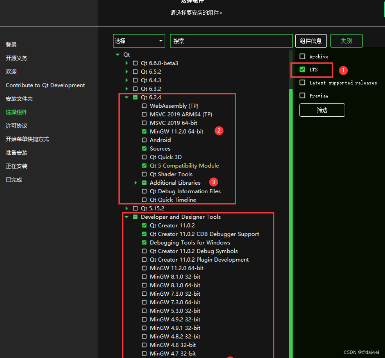Check the Qt 6.5.2 checkbox

pos(135,72)
